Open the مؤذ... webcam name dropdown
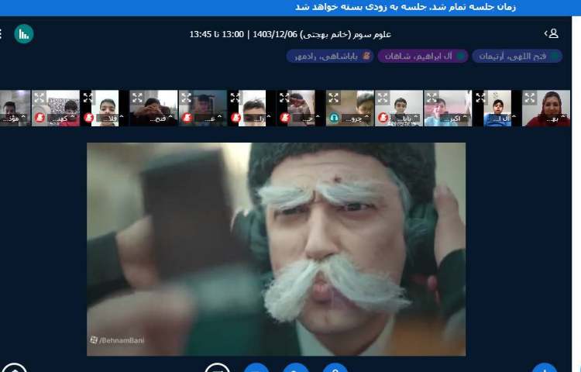Screen dimensions: 581x372 click(14, 119)
